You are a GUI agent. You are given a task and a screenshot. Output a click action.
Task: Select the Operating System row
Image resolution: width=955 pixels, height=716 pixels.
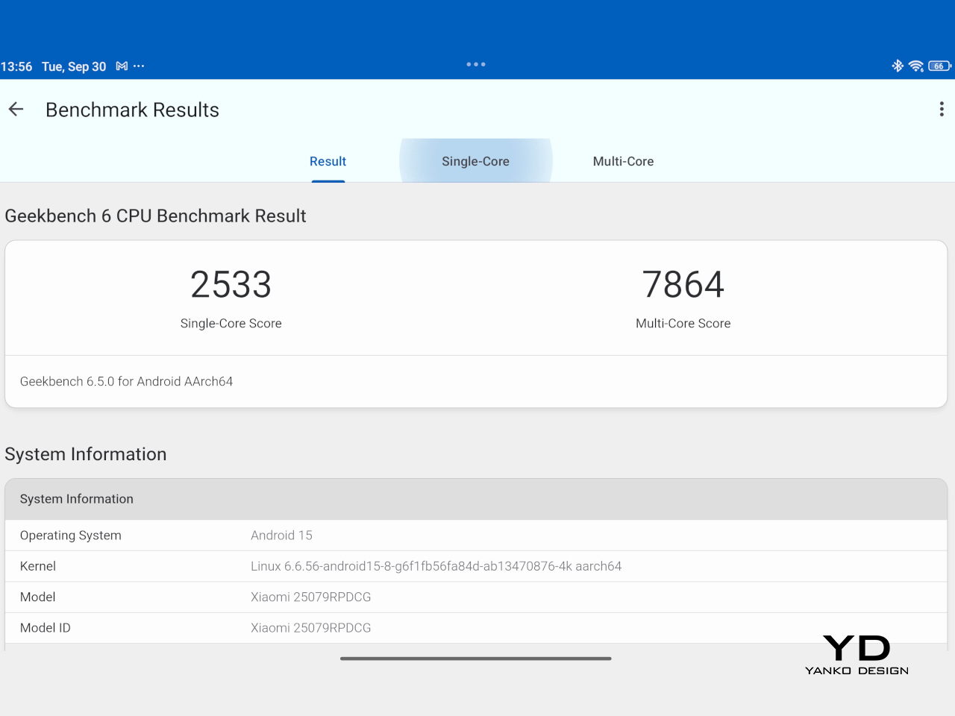pos(476,536)
